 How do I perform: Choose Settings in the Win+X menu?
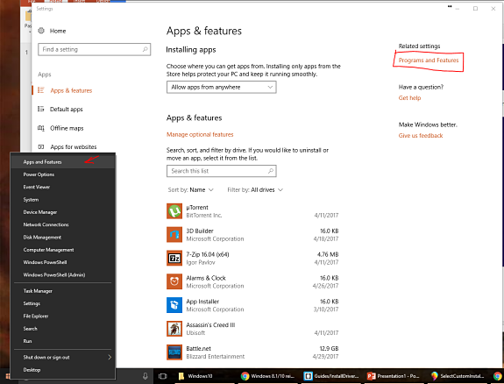(x=63, y=303)
